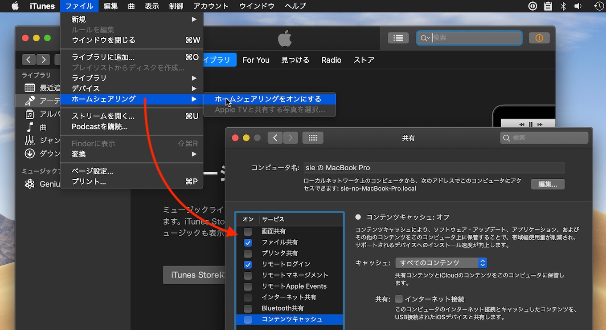
Task: Open the clipboard menu bar icon
Action: point(548,6)
